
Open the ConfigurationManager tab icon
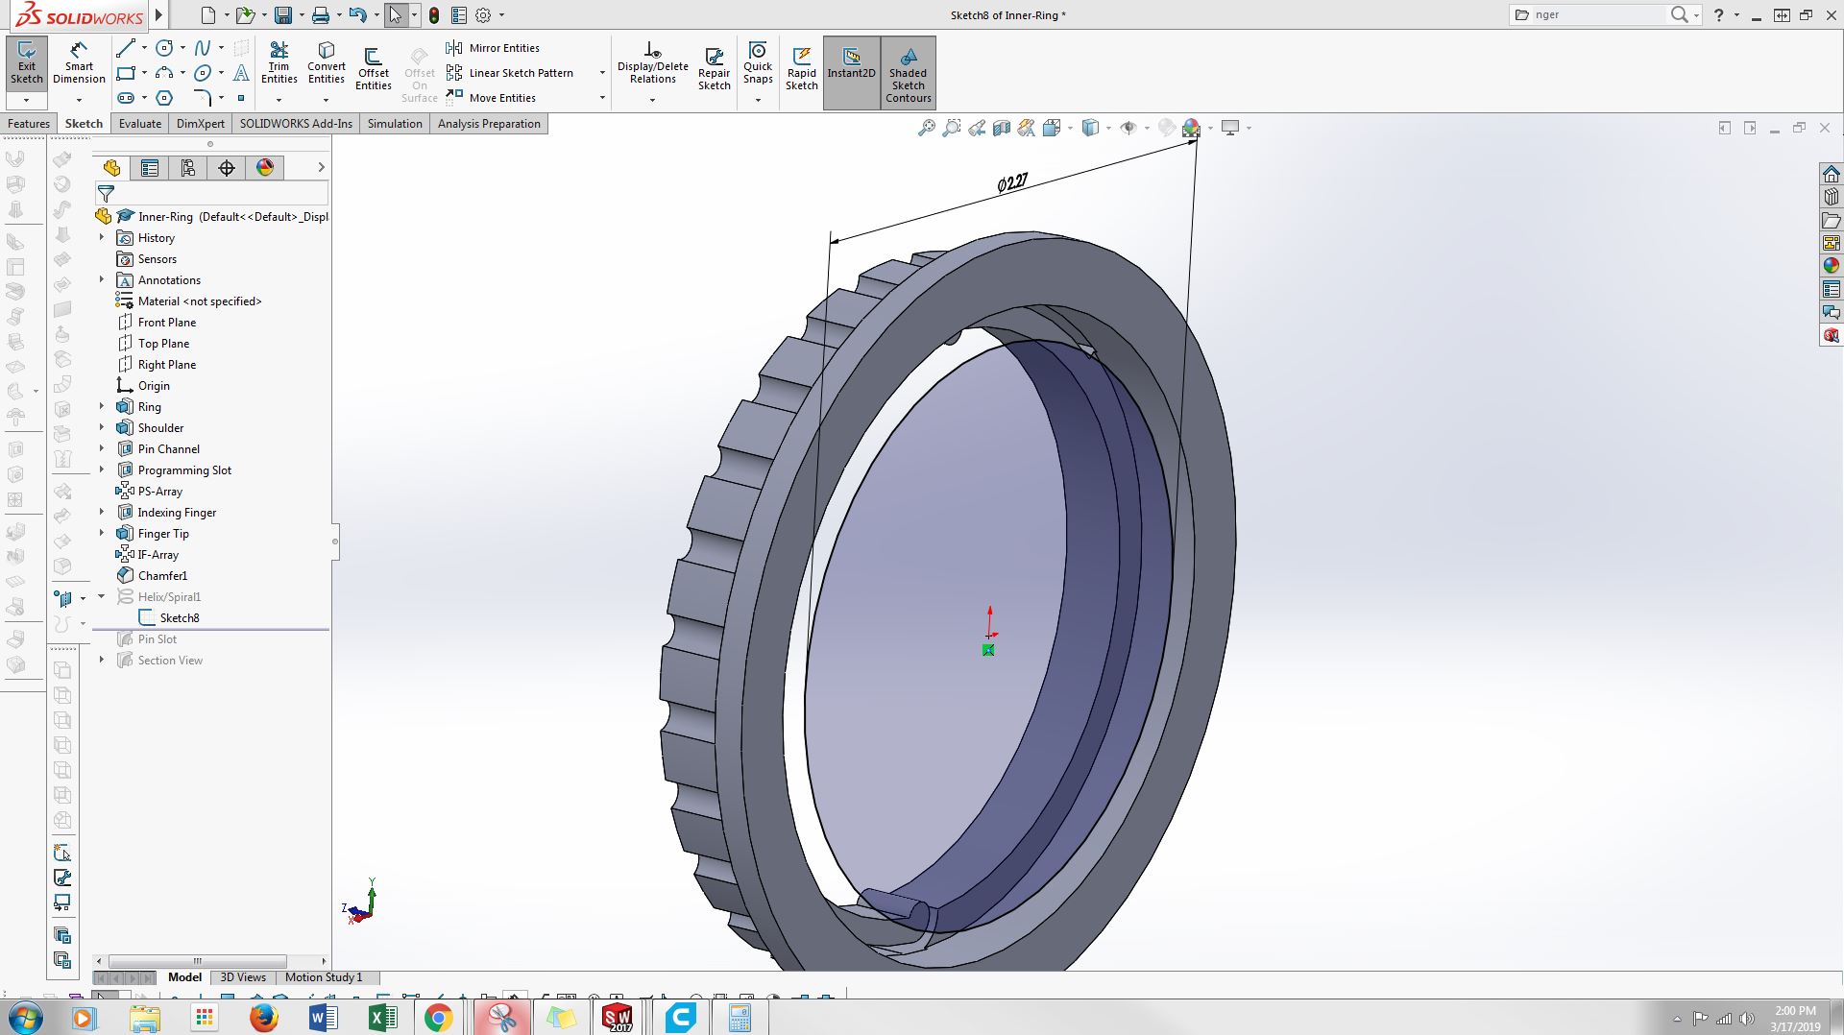(188, 168)
